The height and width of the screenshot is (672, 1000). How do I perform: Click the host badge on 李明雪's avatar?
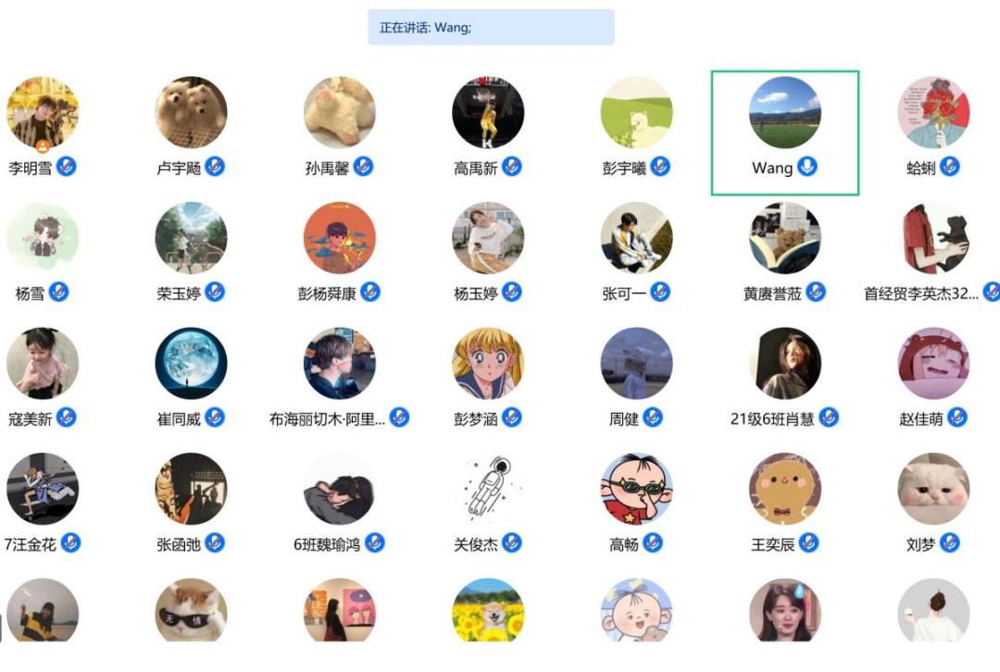click(43, 147)
